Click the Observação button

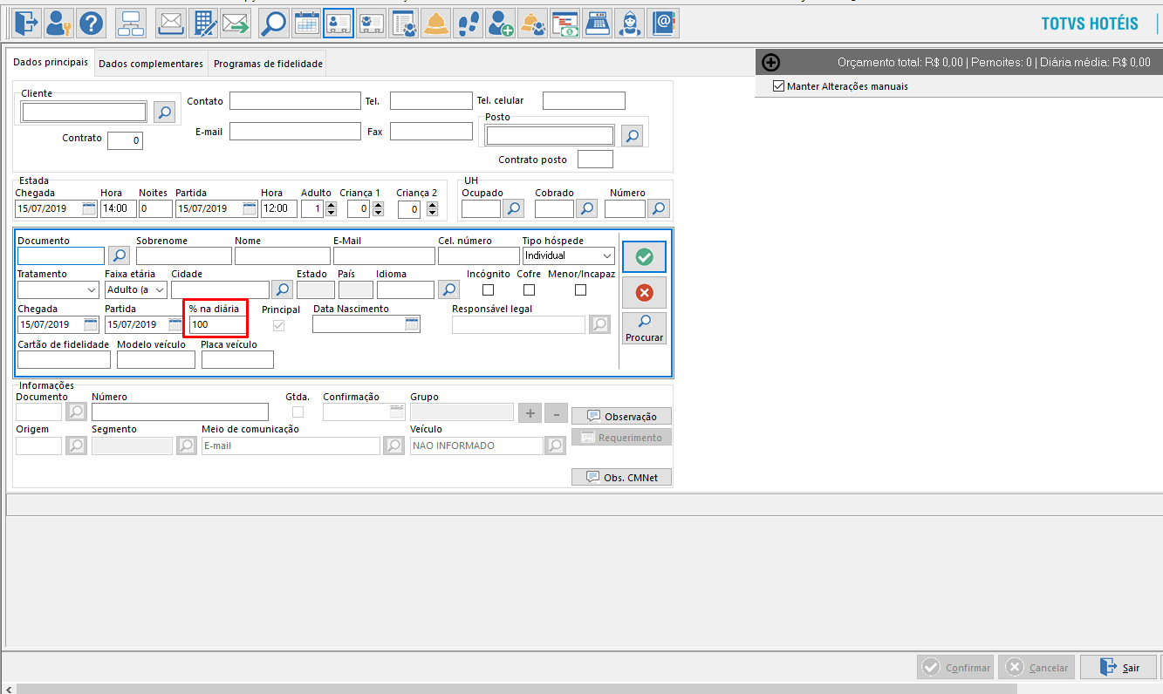click(x=621, y=416)
